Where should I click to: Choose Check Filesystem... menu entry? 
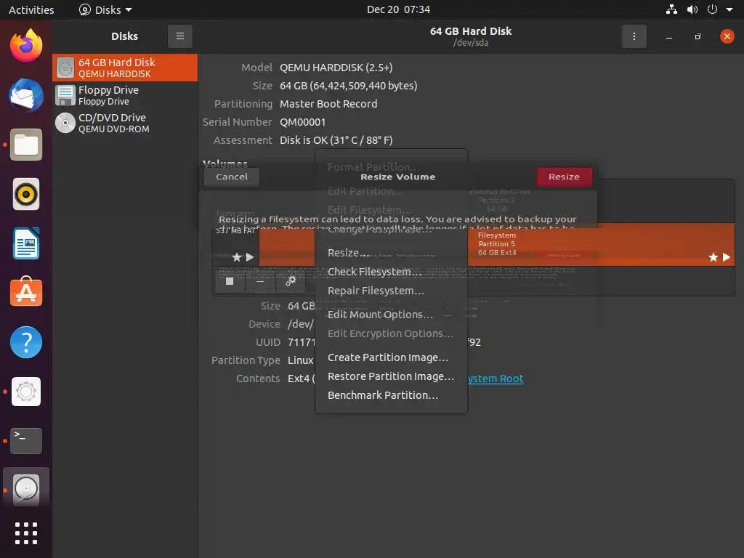click(391, 272)
